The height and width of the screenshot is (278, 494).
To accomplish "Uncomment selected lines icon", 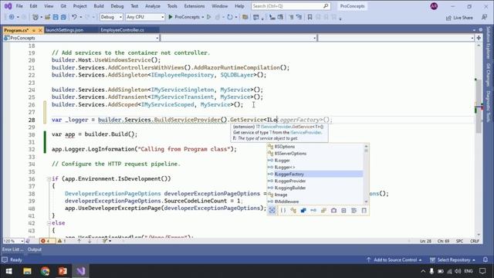I will coord(299,17).
